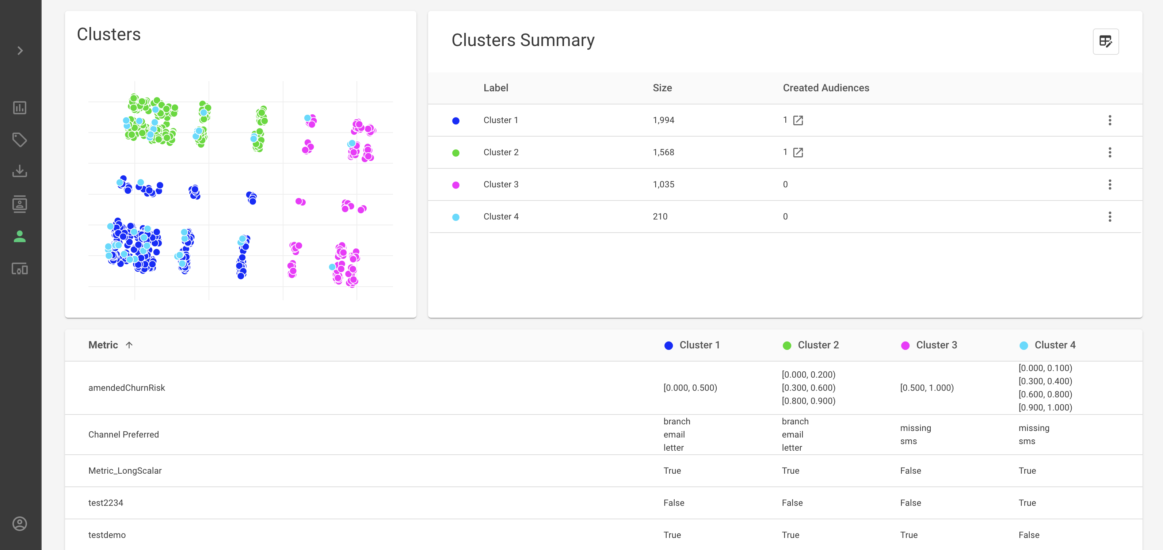Click the test2234 metric row label
The image size is (1163, 550).
[106, 503]
